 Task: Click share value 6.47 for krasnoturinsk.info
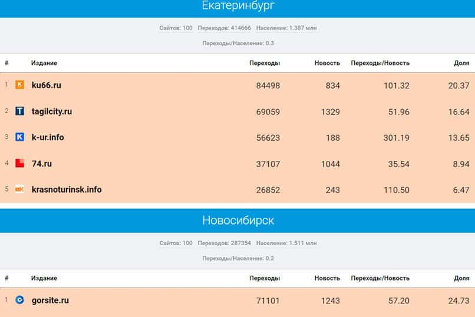coord(461,190)
